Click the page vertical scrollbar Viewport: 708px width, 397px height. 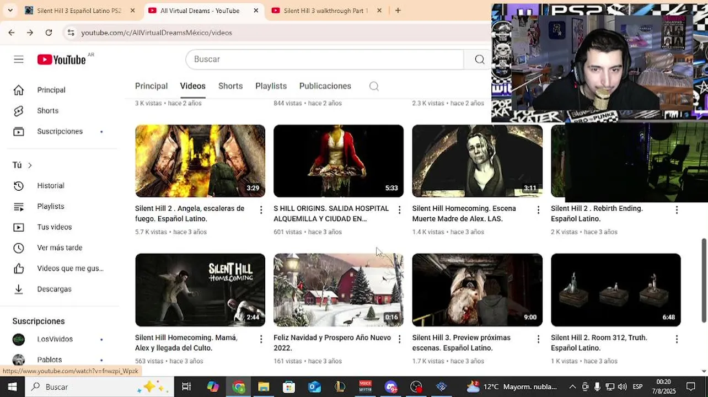tap(704, 281)
